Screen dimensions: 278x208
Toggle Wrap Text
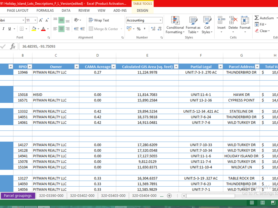(x=99, y=20)
